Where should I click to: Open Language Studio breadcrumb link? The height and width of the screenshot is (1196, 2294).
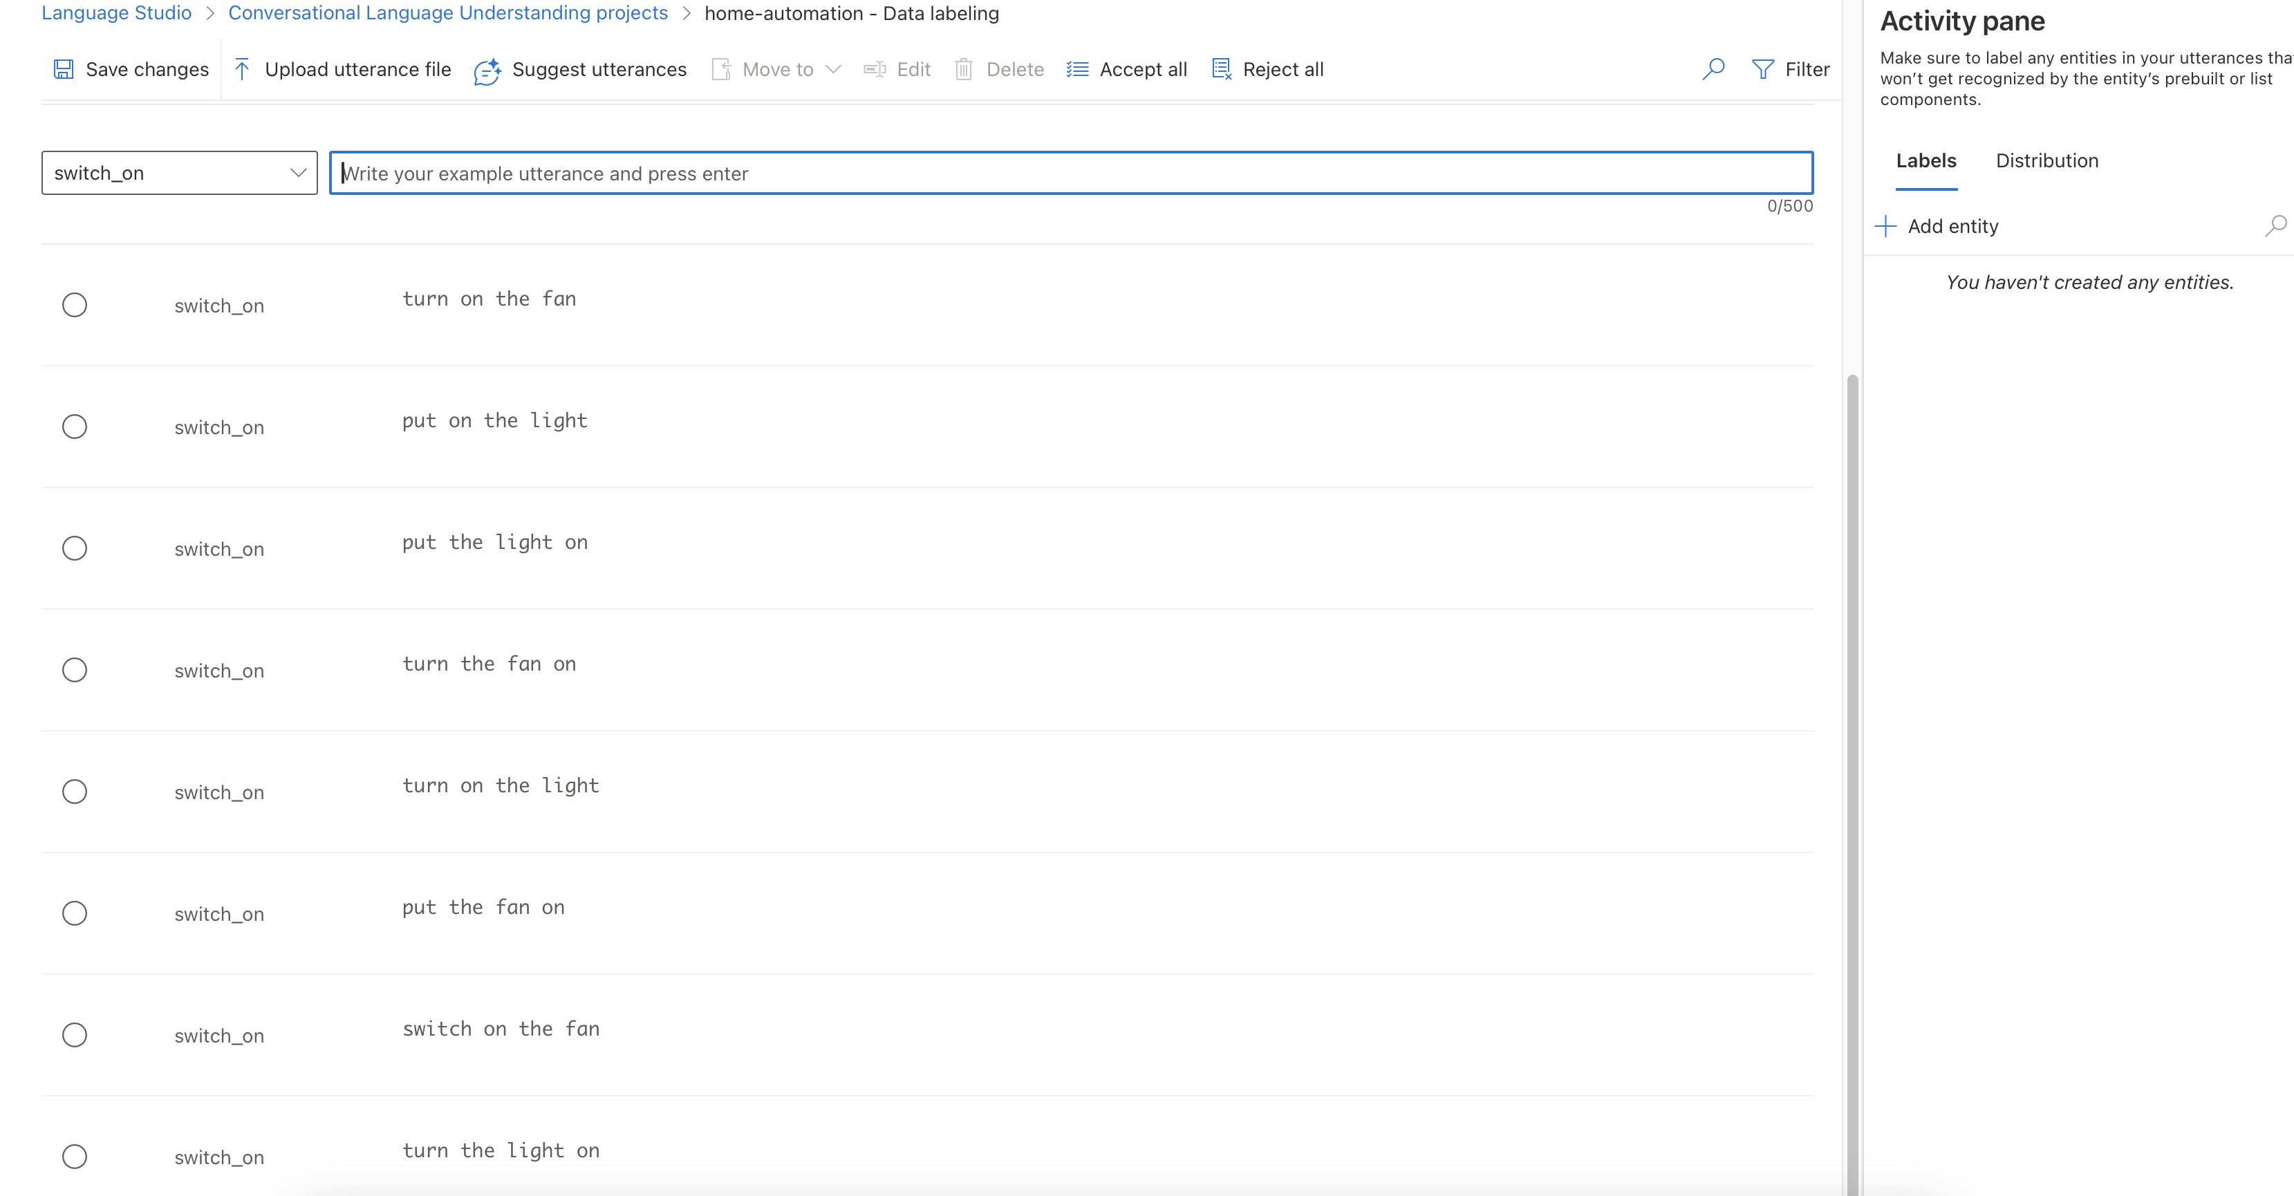(x=117, y=13)
